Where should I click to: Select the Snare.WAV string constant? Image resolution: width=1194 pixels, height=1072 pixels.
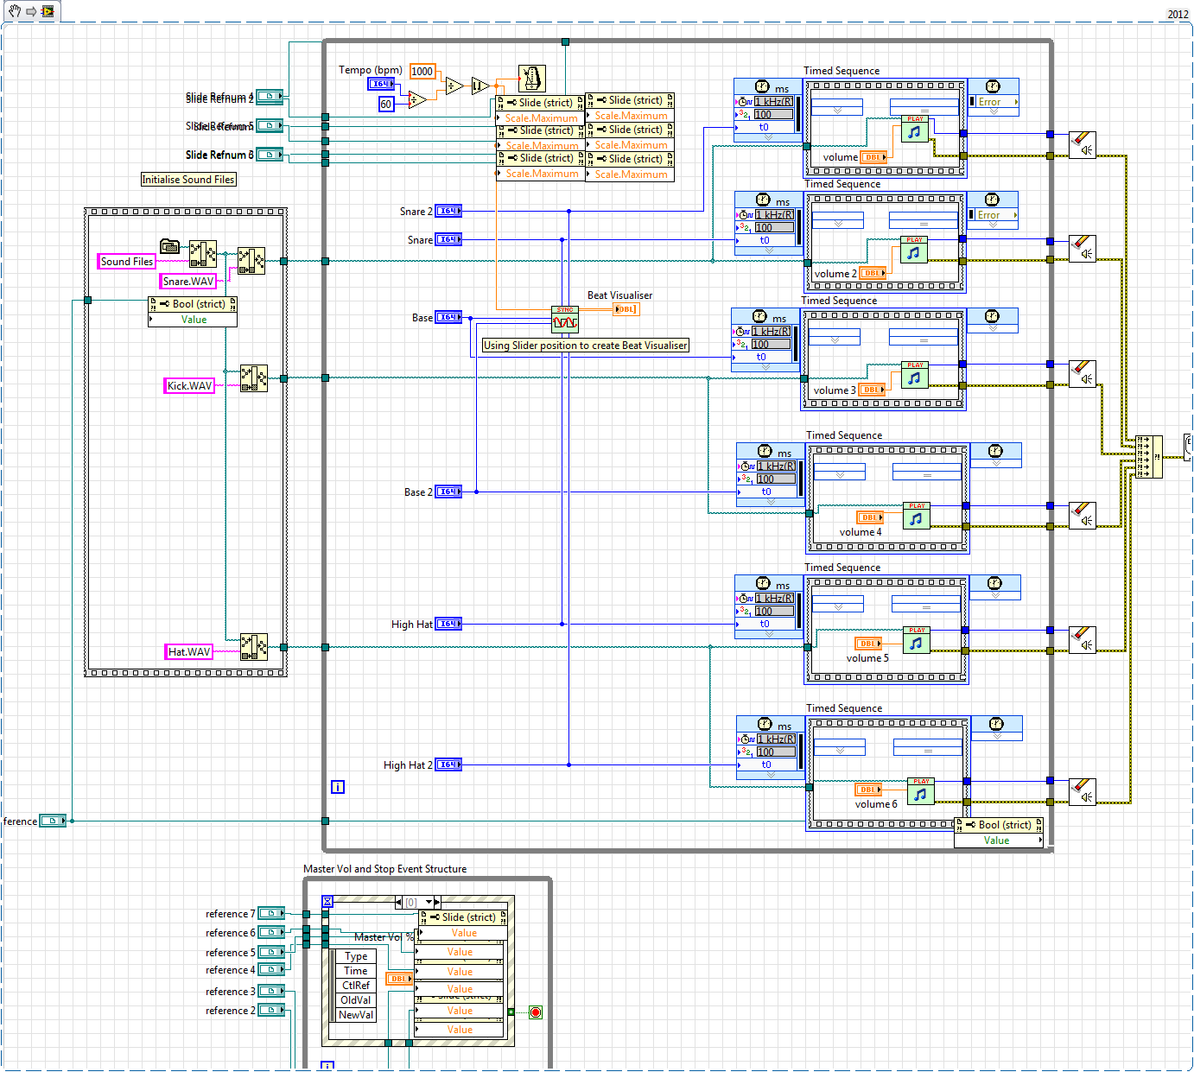(188, 282)
